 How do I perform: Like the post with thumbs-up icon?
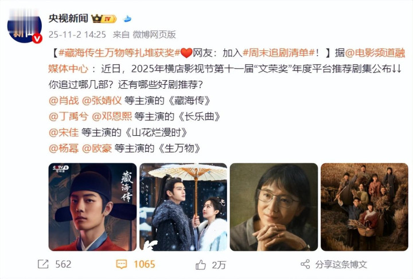pos(201,265)
